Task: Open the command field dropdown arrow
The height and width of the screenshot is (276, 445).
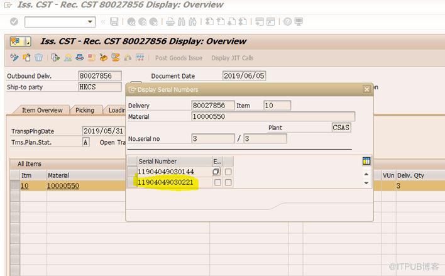Action: pos(91,22)
